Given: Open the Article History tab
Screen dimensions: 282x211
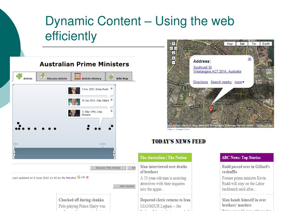Looking at the screenshot, I should point(88,76).
